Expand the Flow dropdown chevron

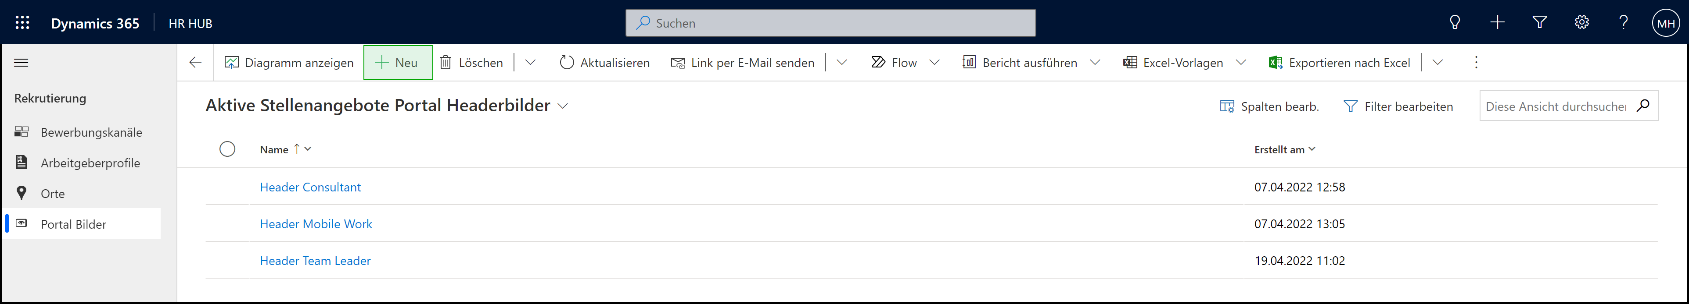click(x=934, y=63)
